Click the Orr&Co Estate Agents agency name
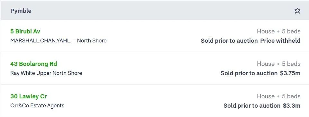This screenshot has width=309, height=117. (37, 105)
